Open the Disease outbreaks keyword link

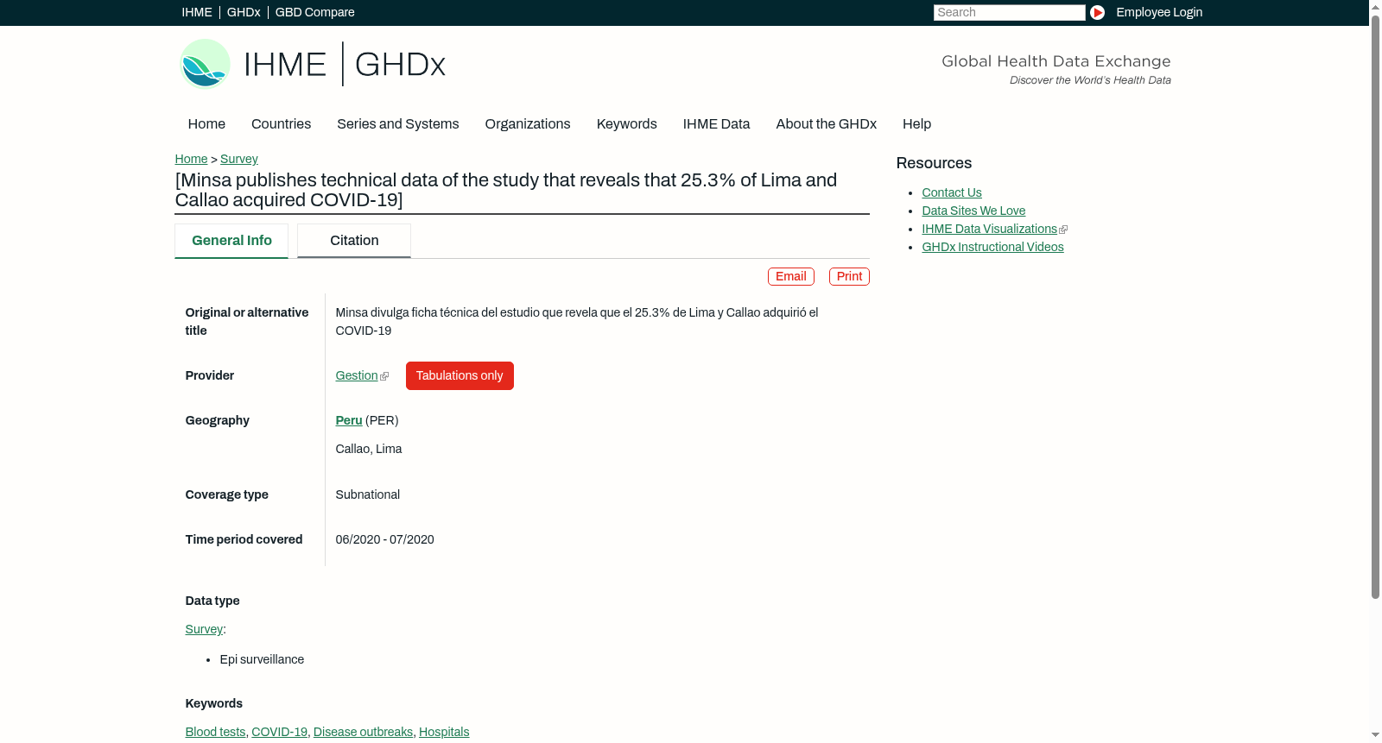click(364, 732)
